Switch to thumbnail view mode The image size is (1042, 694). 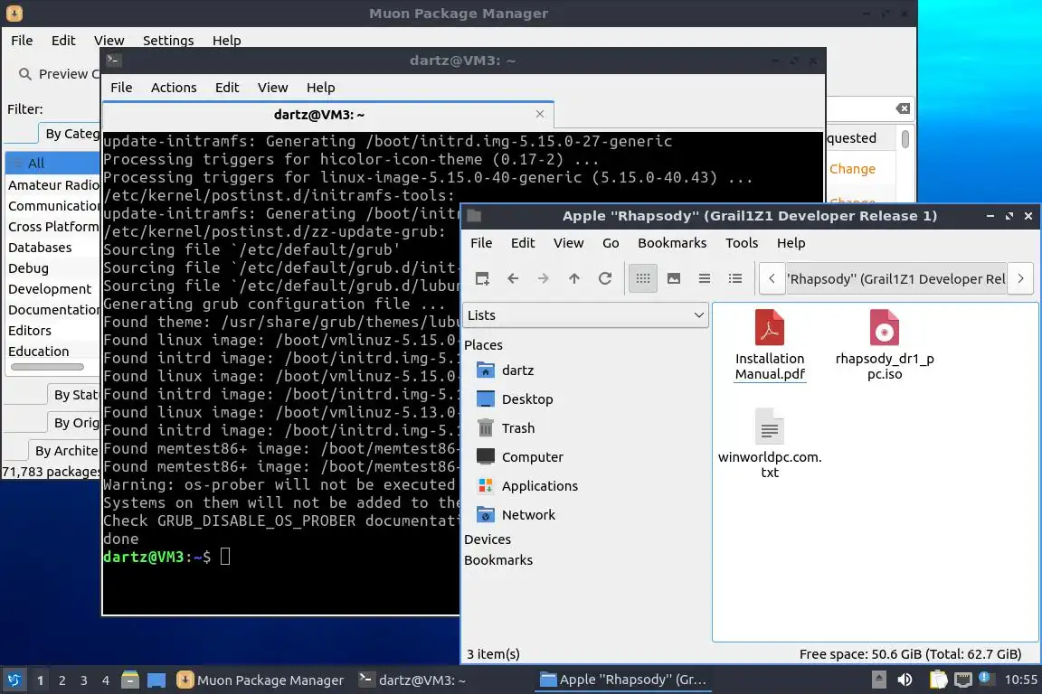pyautogui.click(x=673, y=278)
